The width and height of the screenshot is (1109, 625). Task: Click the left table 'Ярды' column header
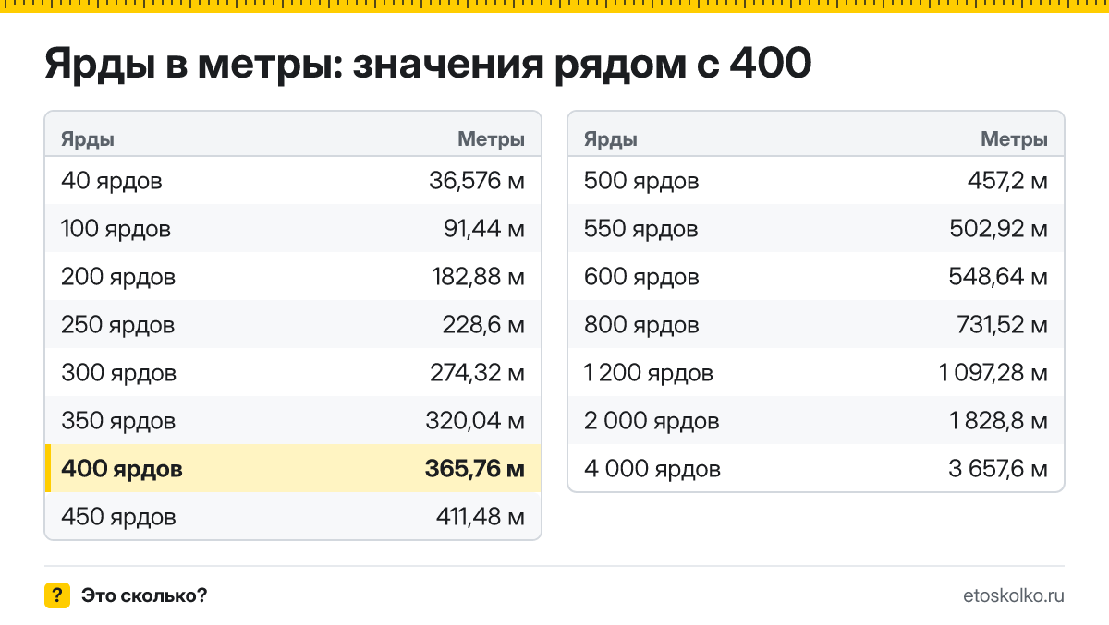[88, 139]
